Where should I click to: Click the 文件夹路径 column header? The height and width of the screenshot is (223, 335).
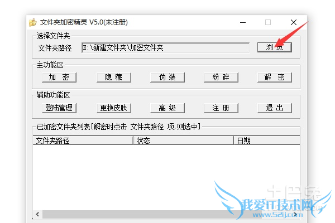coord(83,140)
